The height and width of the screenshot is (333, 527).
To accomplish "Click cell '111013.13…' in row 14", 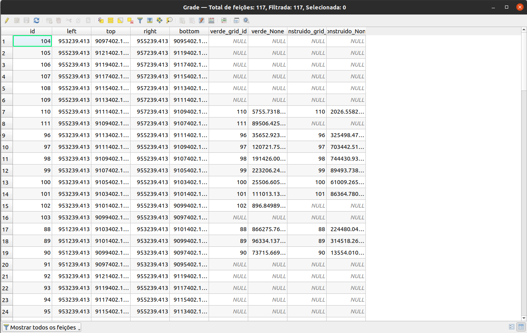I will coord(268,194).
